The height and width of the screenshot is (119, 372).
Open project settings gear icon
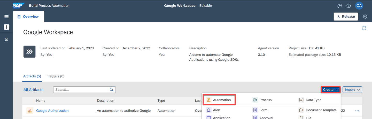point(365,17)
